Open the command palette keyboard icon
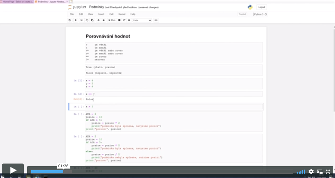Image resolution: width=335 pixels, height=178 pixels. point(156,20)
